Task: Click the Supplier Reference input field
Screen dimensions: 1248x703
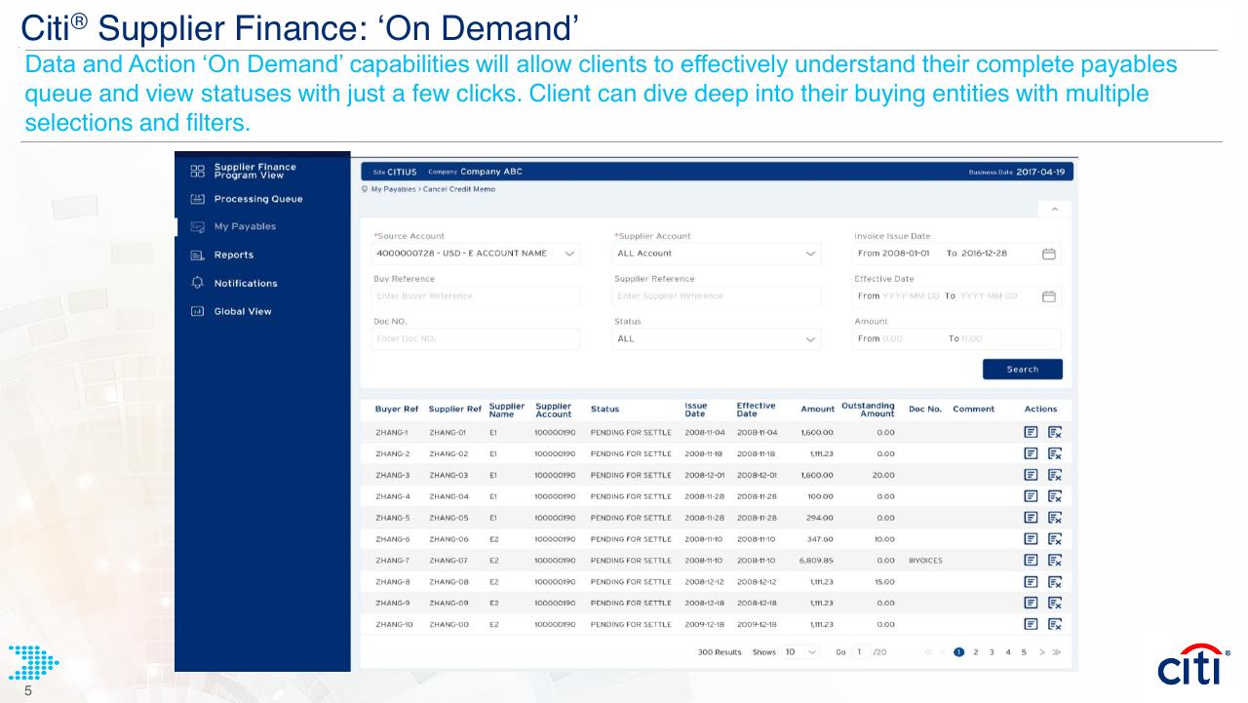Action: pyautogui.click(x=717, y=296)
